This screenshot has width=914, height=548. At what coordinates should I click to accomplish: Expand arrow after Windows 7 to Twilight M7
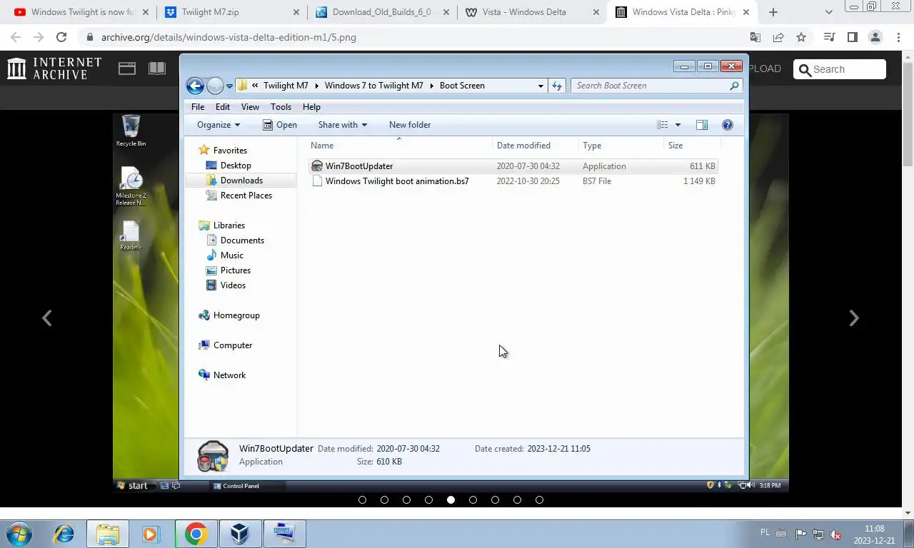pos(431,86)
